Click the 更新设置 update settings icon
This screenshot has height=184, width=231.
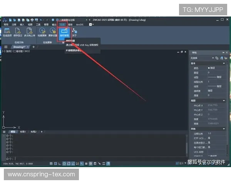[53, 32]
